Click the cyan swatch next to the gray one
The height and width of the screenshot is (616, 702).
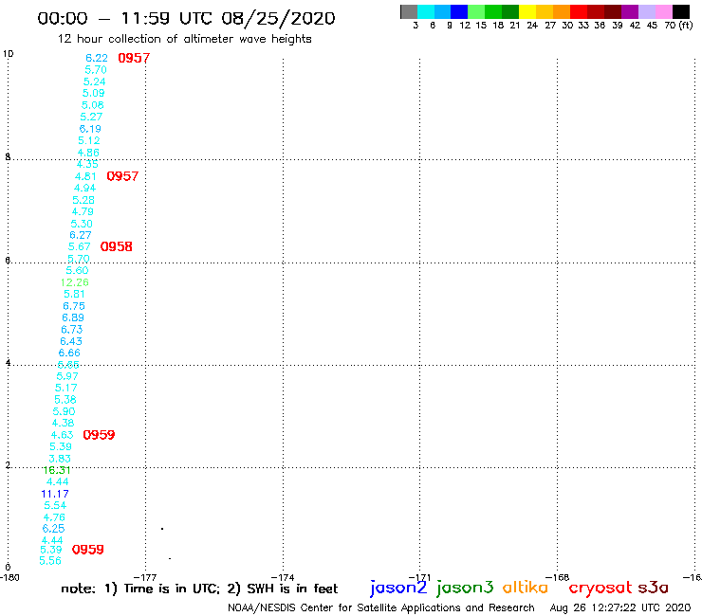point(426,11)
